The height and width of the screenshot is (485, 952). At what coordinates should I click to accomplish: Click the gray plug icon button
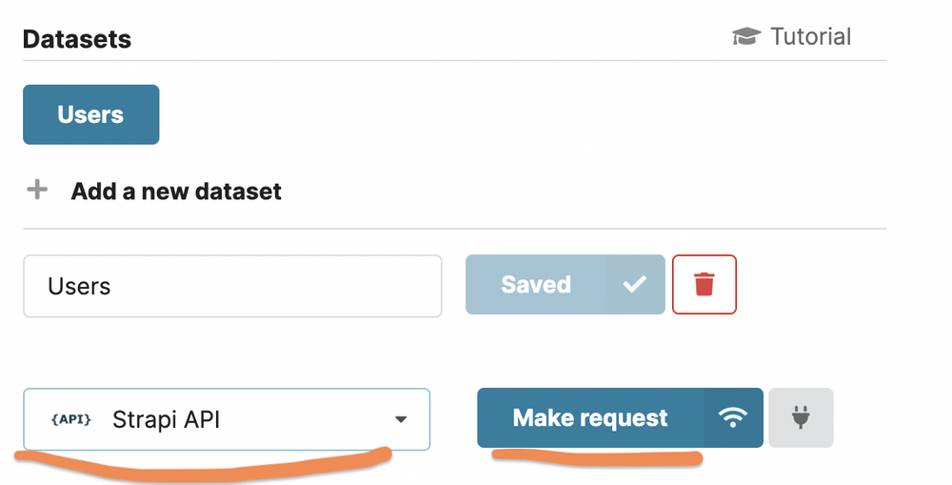click(x=801, y=417)
